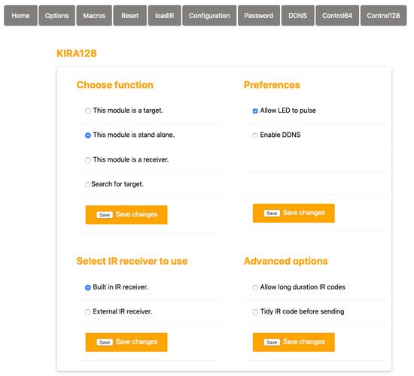This screenshot has width=414, height=376.
Task: Open the DDNS navigation item
Action: click(298, 16)
